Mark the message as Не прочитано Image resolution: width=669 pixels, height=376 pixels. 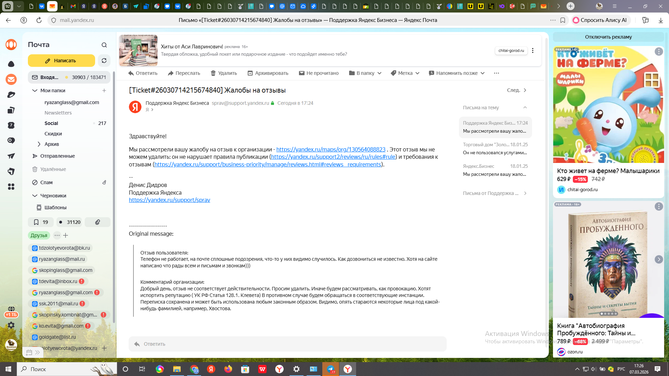click(318, 73)
